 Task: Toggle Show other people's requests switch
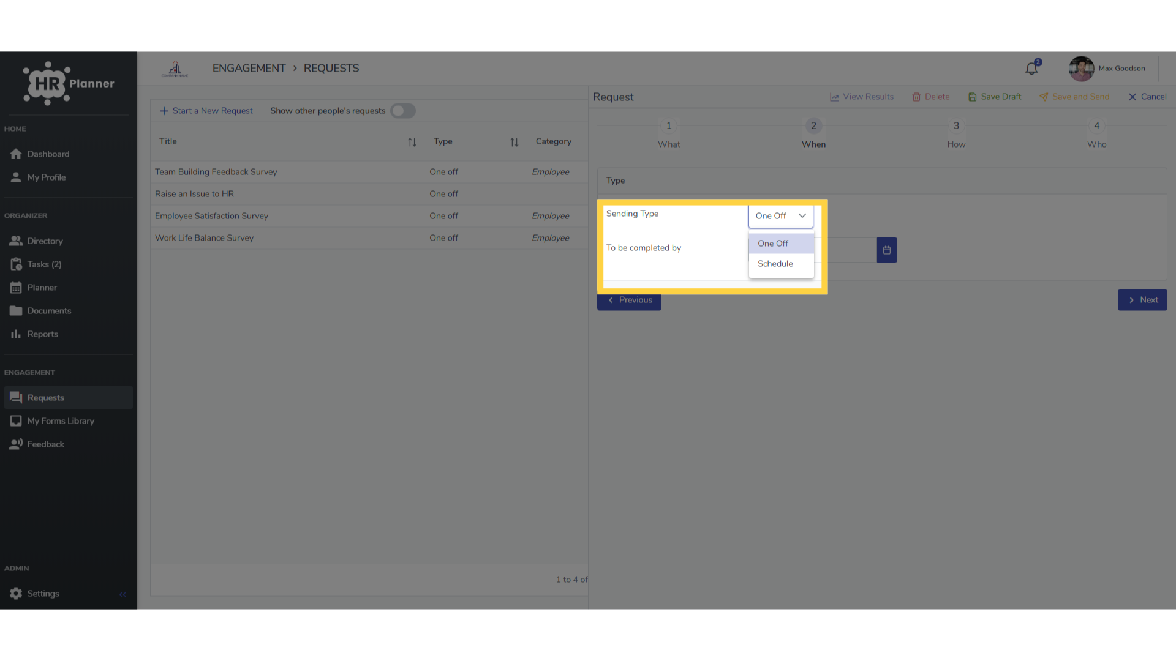click(x=403, y=111)
